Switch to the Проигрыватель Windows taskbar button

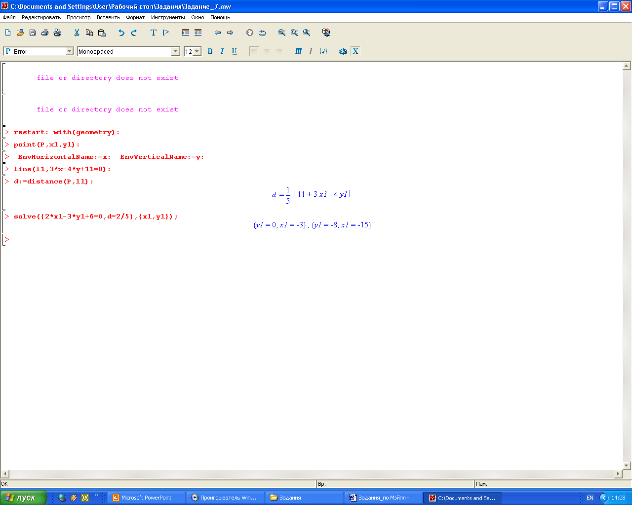(225, 498)
